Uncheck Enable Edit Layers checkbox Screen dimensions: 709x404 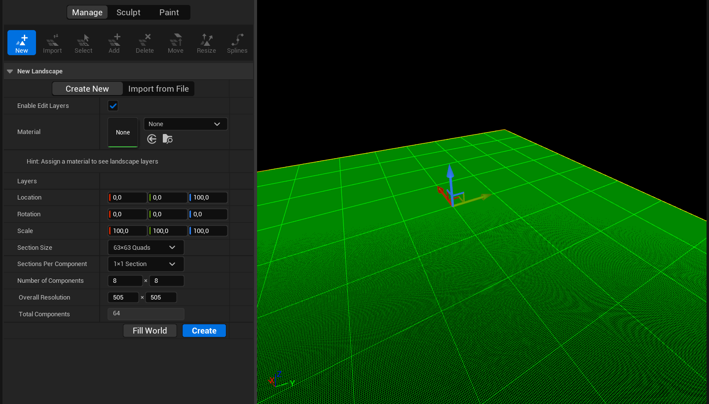pyautogui.click(x=113, y=106)
